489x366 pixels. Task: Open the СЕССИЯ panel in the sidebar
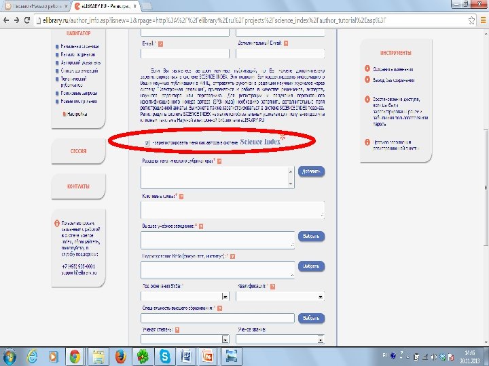[x=78, y=151]
